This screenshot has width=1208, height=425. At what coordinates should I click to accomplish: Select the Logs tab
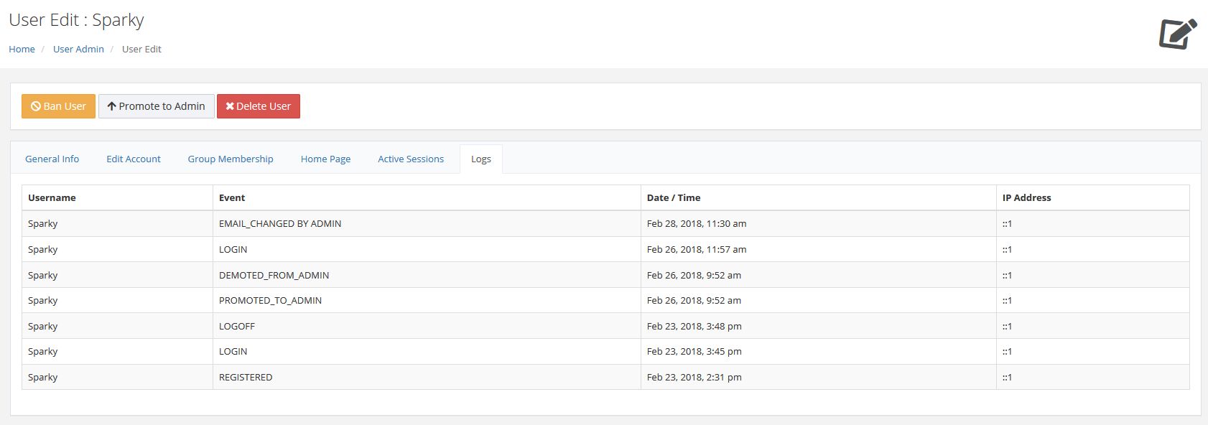[481, 159]
